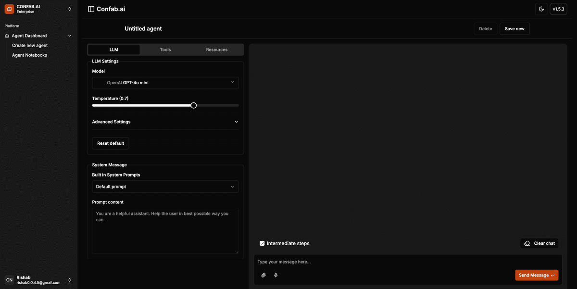The width and height of the screenshot is (577, 289).
Task: Click the Save new button
Action: (514, 29)
